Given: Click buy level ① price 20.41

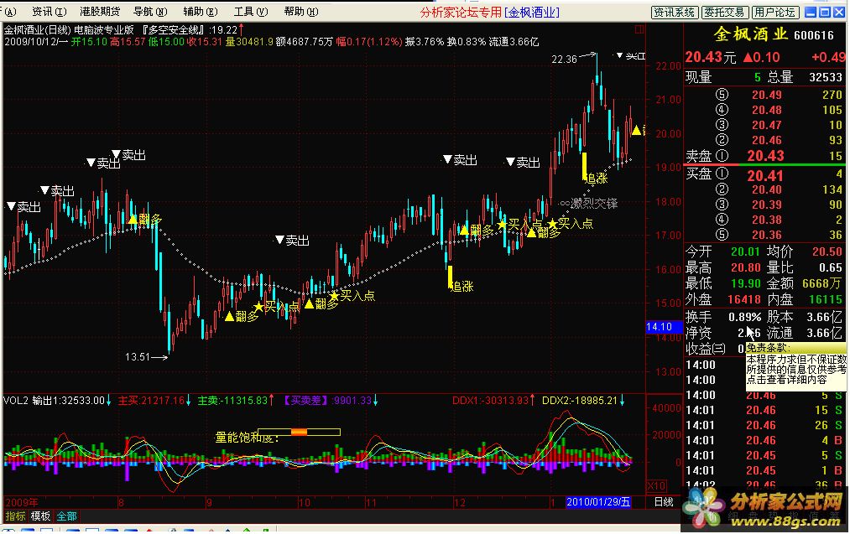Looking at the screenshot, I should coord(765,175).
